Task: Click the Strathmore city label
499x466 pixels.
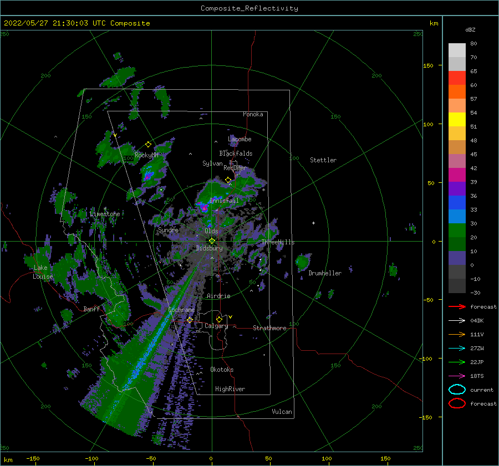Action: 269,328
